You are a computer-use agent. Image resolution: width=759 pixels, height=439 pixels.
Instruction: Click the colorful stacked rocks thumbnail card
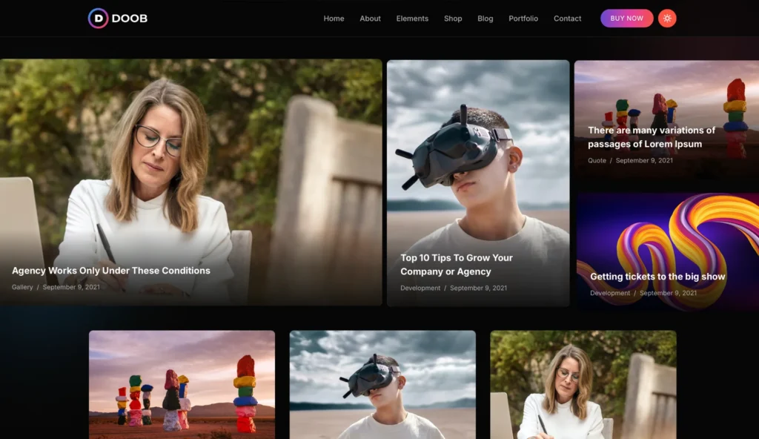click(182, 384)
